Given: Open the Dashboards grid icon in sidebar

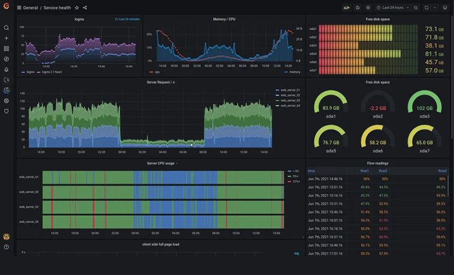Looking at the screenshot, I should click(x=6, y=49).
